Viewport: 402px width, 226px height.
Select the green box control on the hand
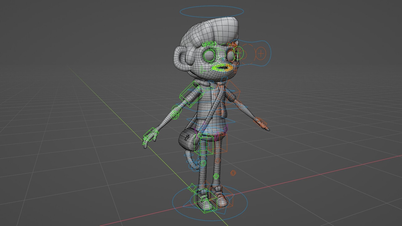pos(151,134)
